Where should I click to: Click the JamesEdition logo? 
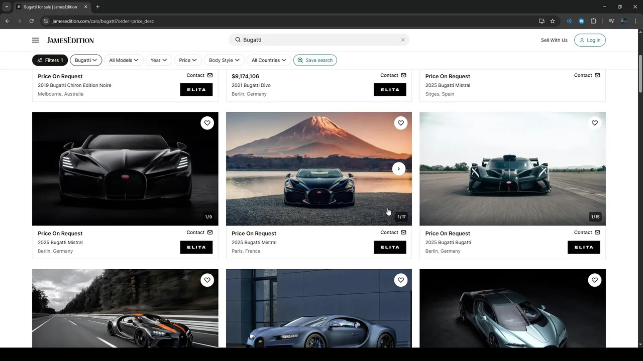tap(70, 40)
